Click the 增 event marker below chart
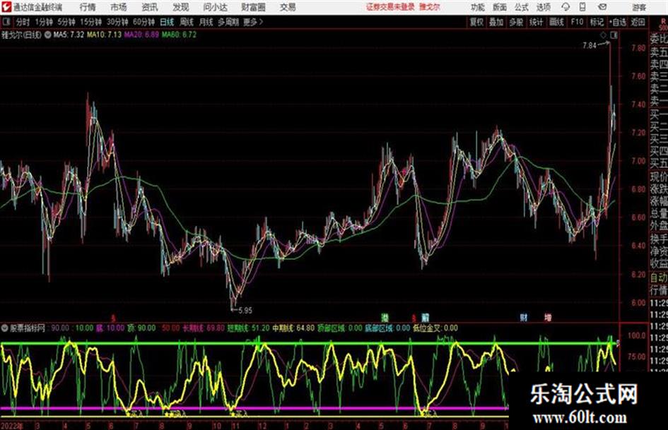The width and height of the screenshot is (668, 430). [x=548, y=318]
